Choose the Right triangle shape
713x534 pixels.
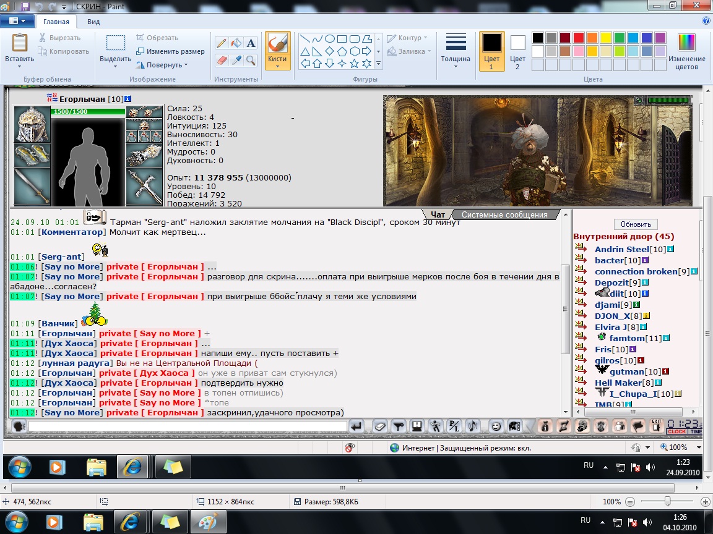(318, 51)
